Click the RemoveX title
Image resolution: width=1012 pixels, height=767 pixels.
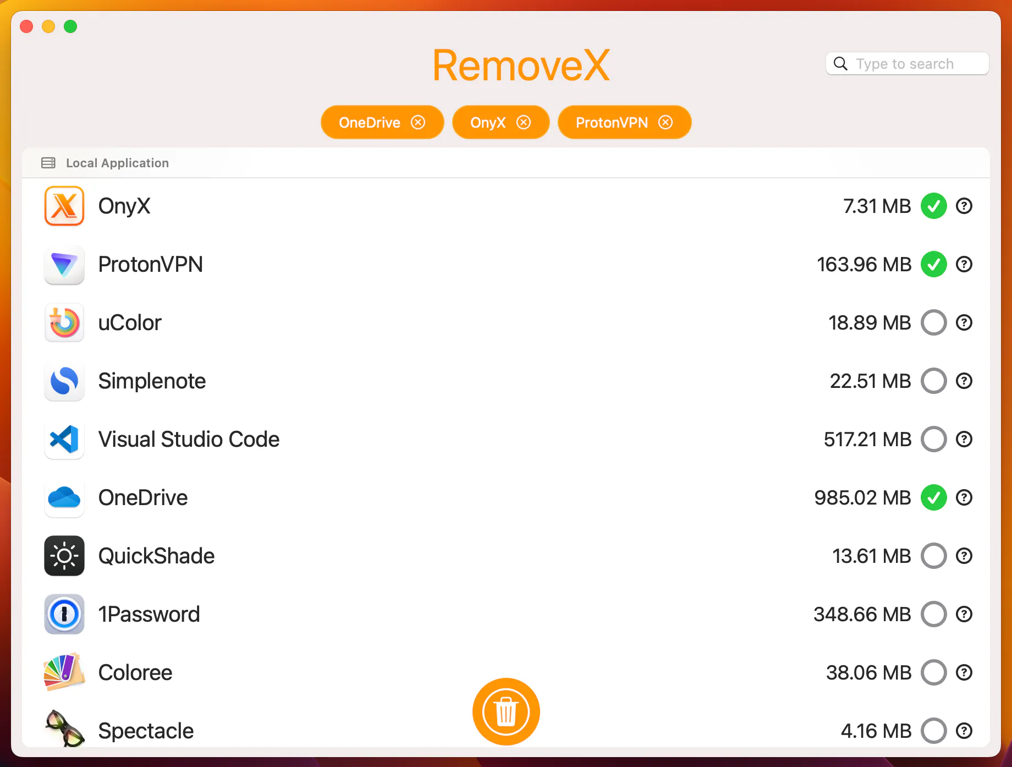point(521,65)
